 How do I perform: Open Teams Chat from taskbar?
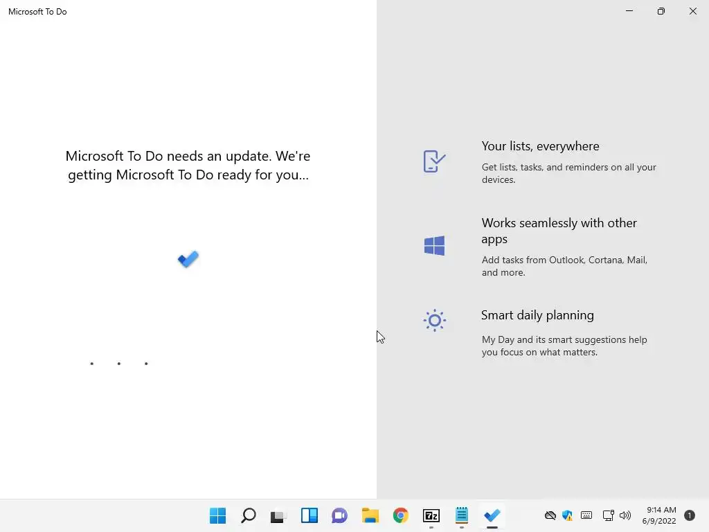(339, 515)
